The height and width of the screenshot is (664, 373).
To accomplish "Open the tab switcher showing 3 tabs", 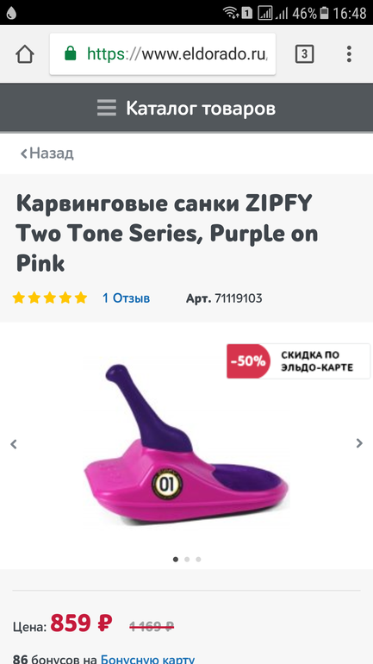I will [304, 54].
